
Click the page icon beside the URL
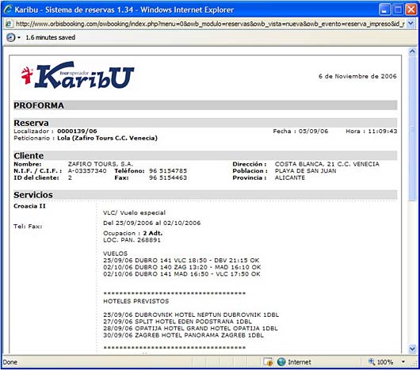(8, 24)
